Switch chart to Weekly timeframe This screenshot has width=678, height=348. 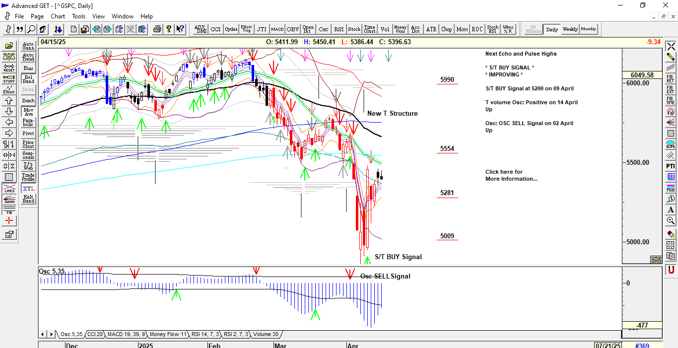(570, 29)
